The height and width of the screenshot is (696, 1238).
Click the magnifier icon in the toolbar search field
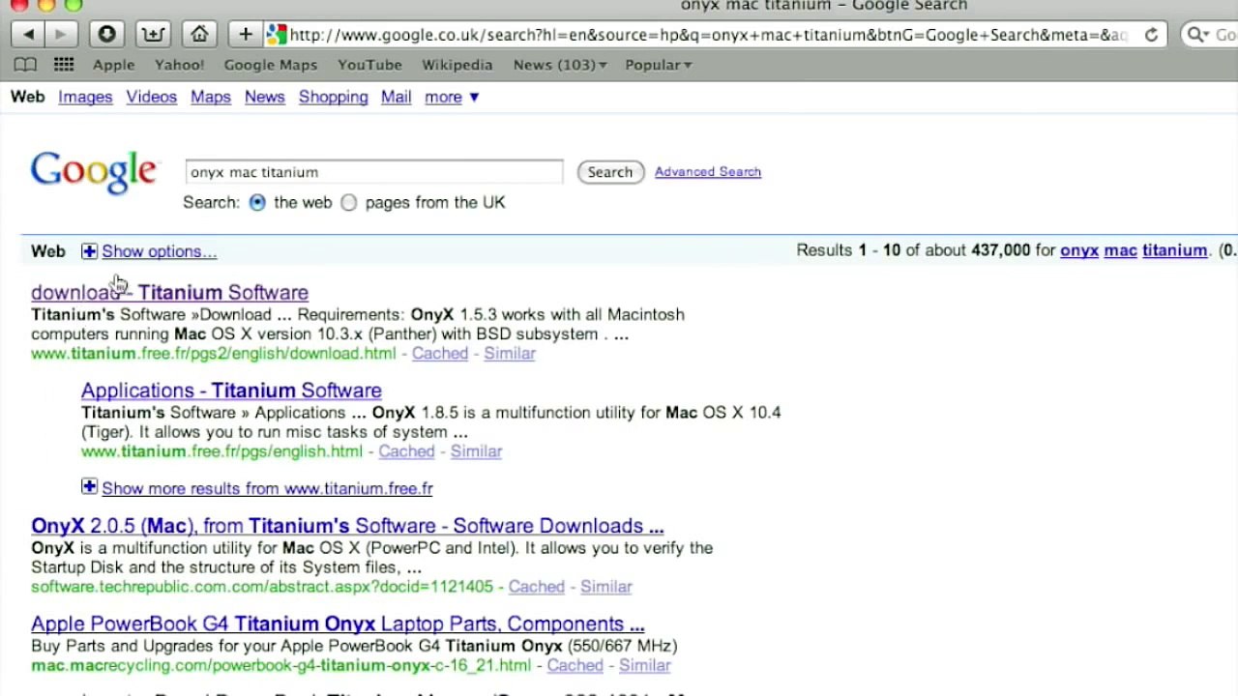click(1197, 35)
